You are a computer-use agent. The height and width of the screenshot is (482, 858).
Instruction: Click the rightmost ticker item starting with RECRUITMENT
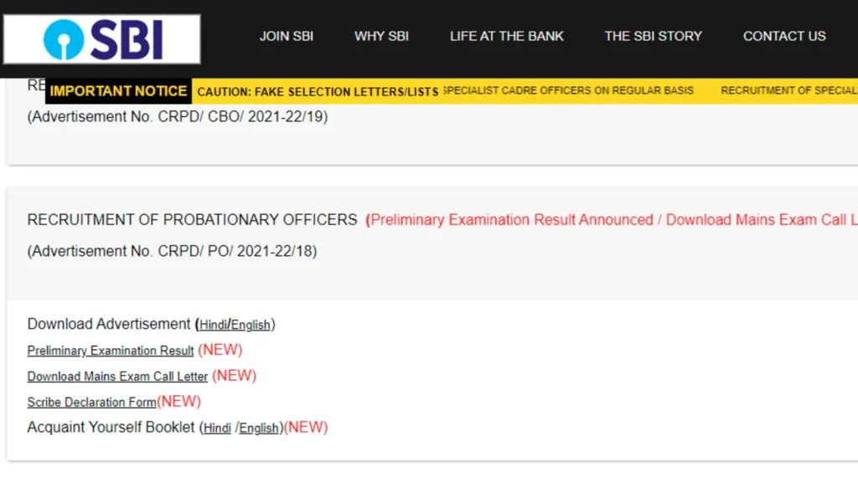[x=788, y=90]
